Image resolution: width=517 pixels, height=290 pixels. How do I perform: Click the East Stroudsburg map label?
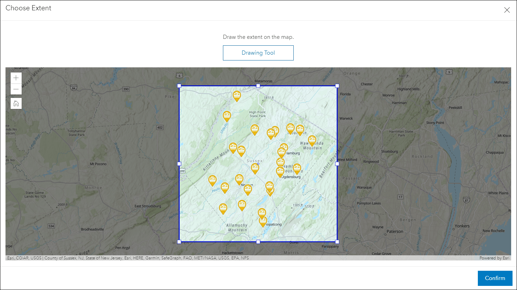click(148, 206)
